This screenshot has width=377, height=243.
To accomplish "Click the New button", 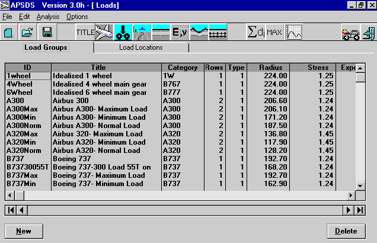I will click(24, 231).
